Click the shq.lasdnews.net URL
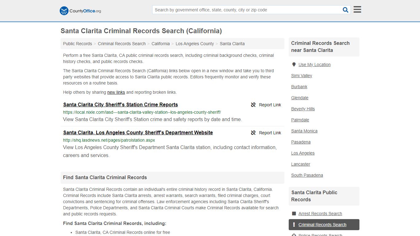Image resolution: width=420 pixels, height=236 pixels. [109, 140]
